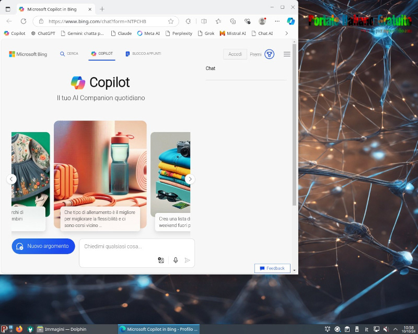Add this page to favorites star
Viewport: 418px width, 334px height.
[x=171, y=21]
